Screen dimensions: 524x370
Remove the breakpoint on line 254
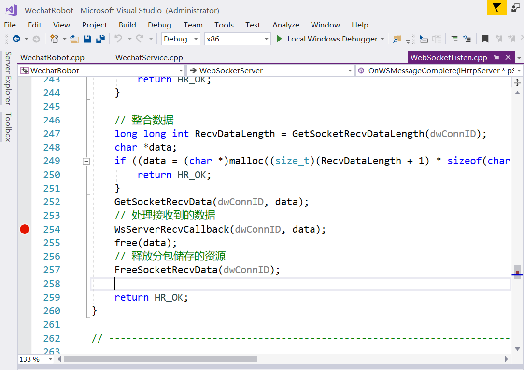(x=25, y=229)
